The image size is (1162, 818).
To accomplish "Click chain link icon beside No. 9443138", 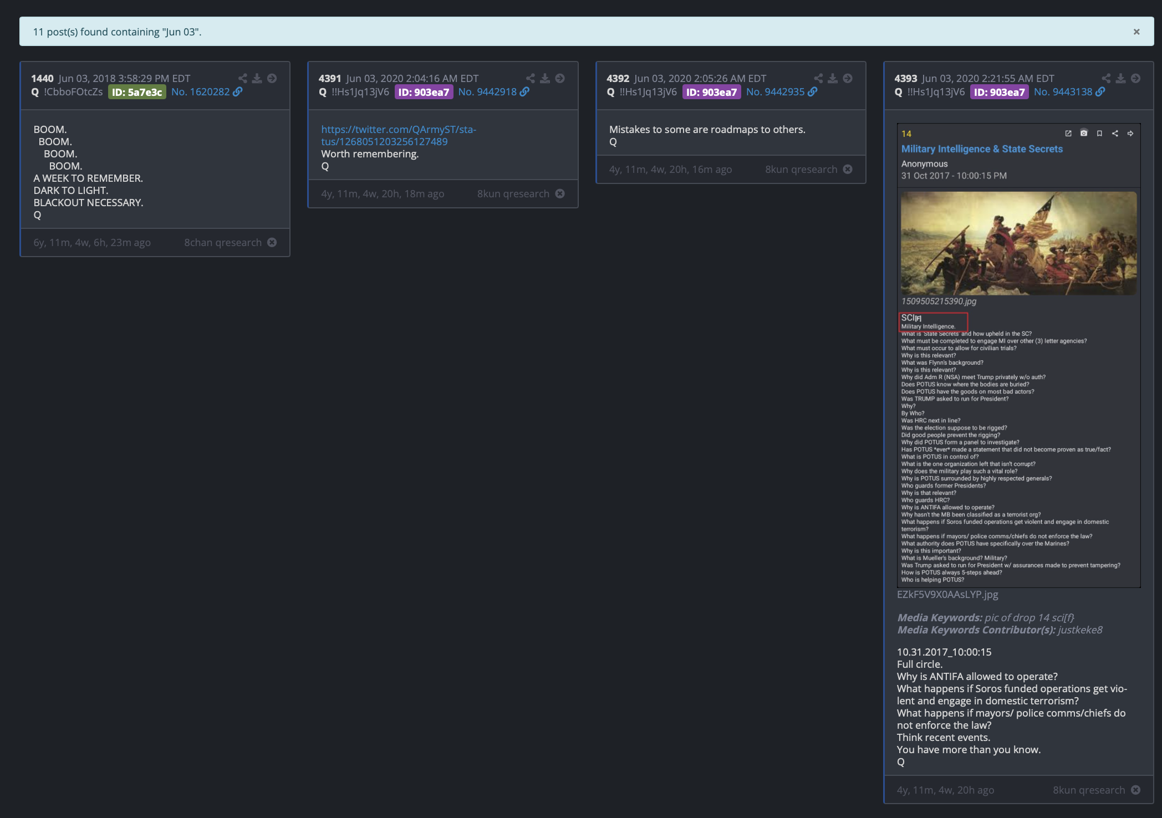I will pos(1100,92).
